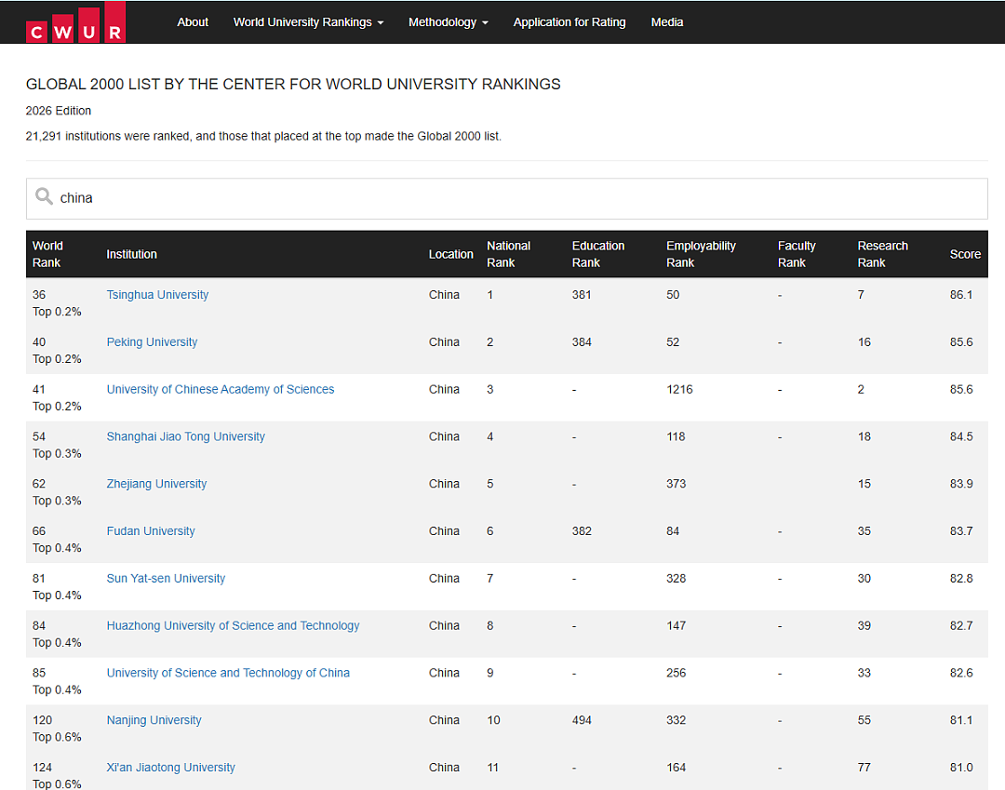Open the About page

tap(193, 22)
